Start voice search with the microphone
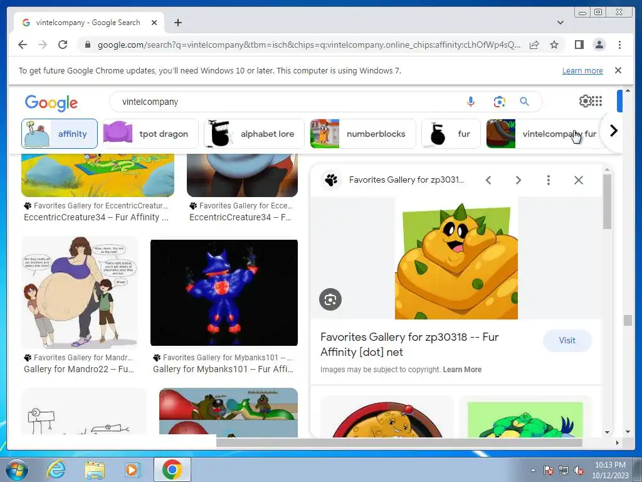 pos(470,102)
